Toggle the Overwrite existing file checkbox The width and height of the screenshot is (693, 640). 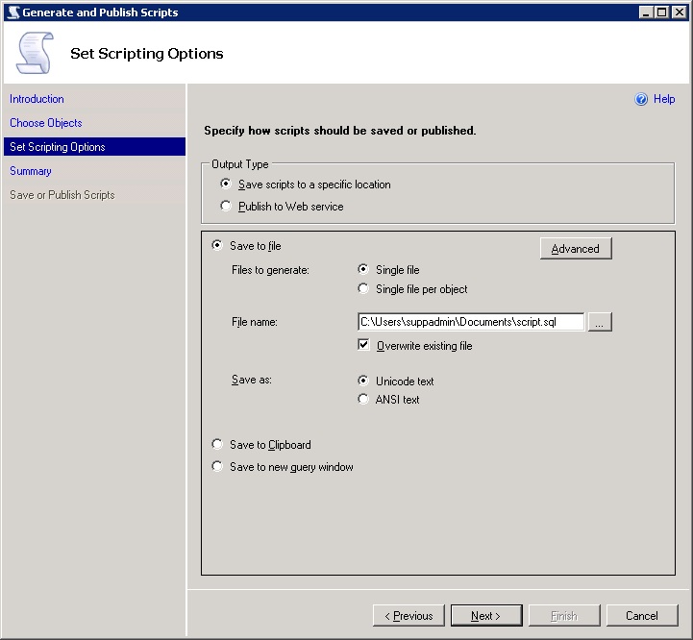363,345
